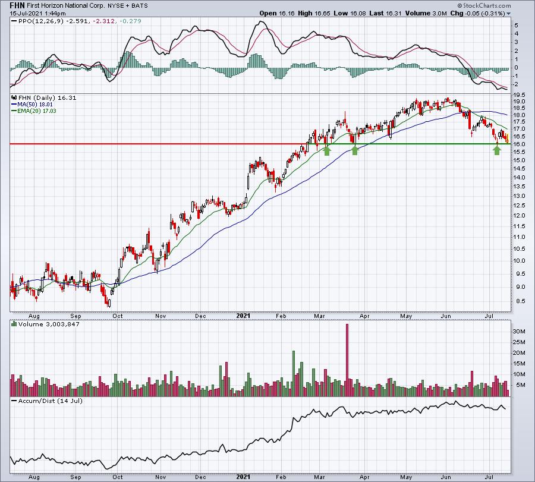The height and width of the screenshot is (482, 535).
Task: Click the PPO(12,26,9) indicator label
Action: point(41,21)
